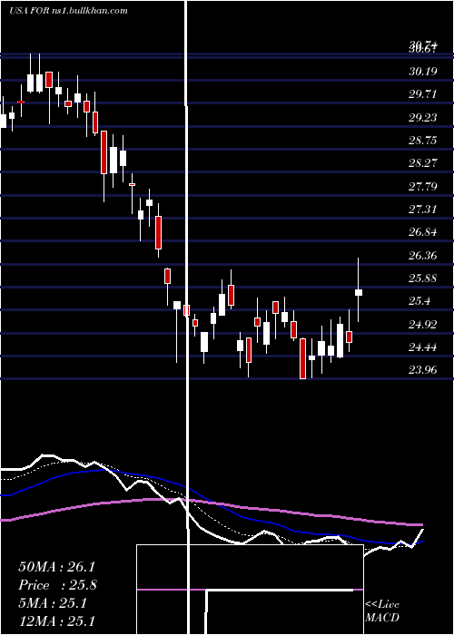Click the '5MA : 25.1' legend text
Screen dimensions: 454x635
53,603
